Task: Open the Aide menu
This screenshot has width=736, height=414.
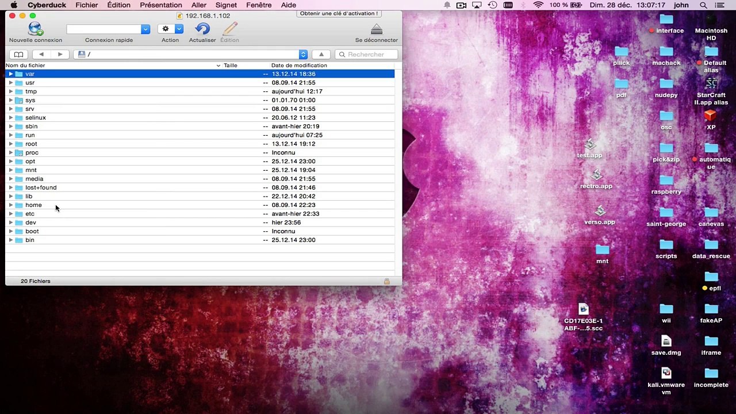Action: point(289,5)
